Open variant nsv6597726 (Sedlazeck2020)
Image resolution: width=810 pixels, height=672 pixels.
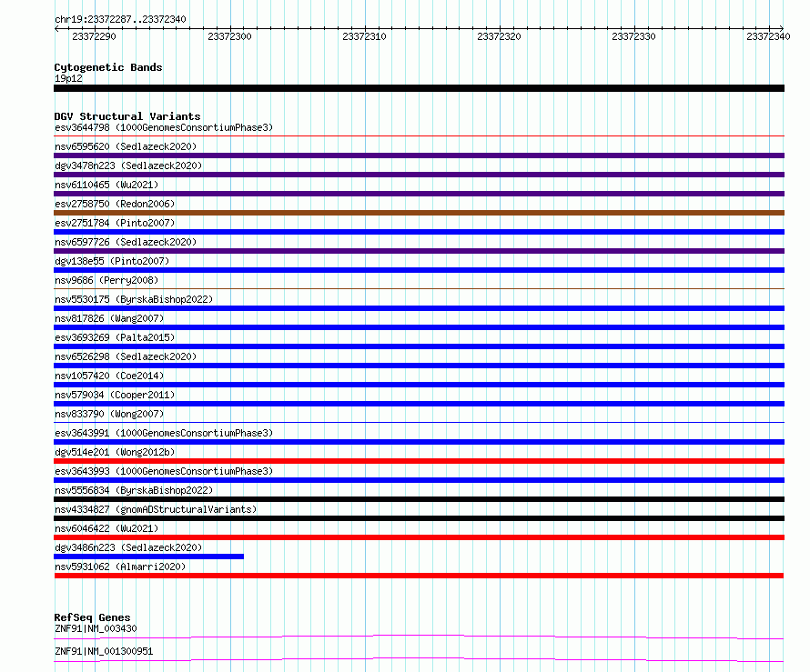126,242
